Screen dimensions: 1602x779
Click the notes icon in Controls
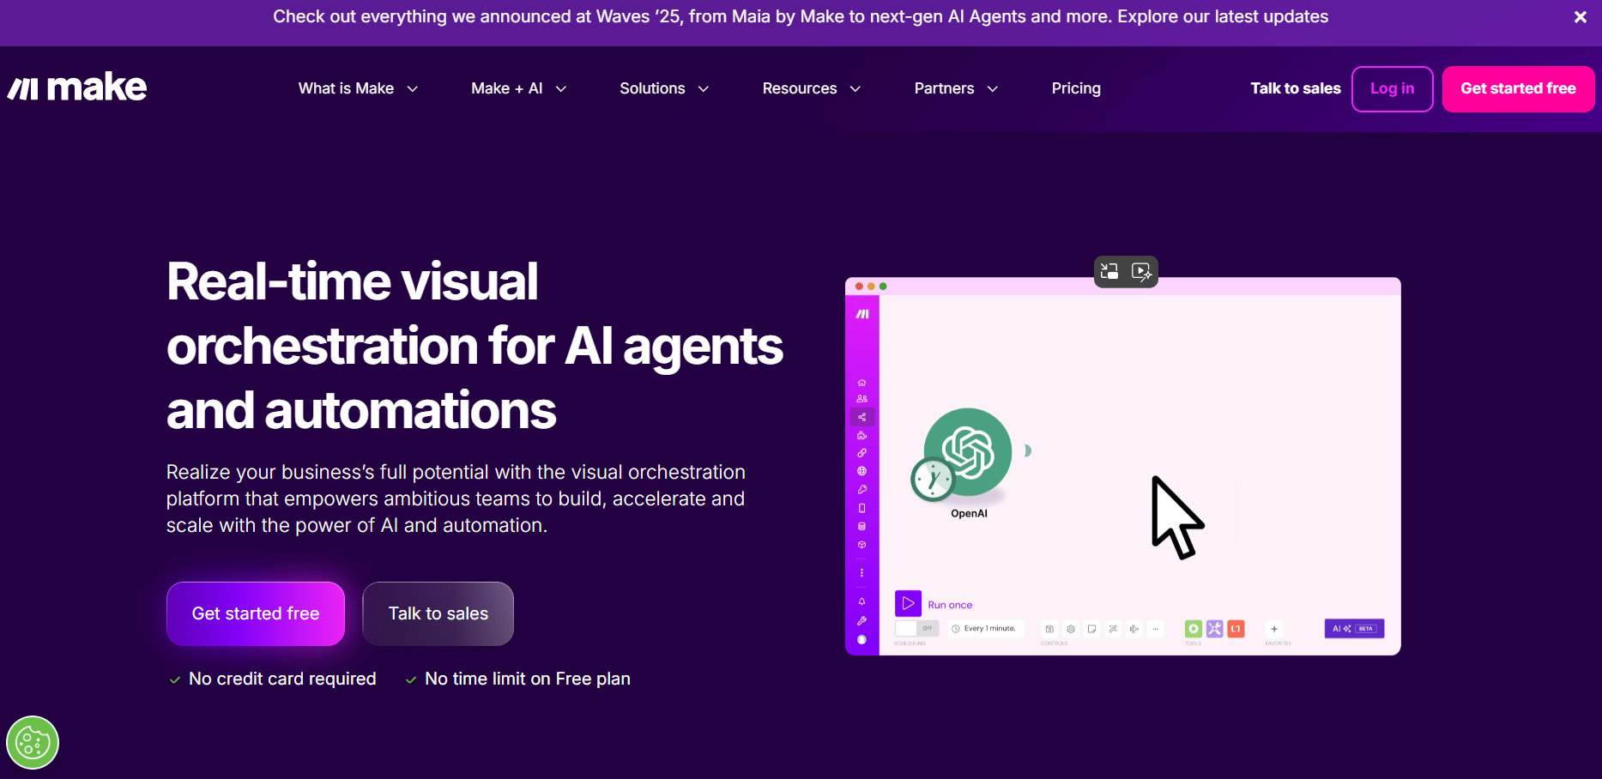click(x=1091, y=629)
